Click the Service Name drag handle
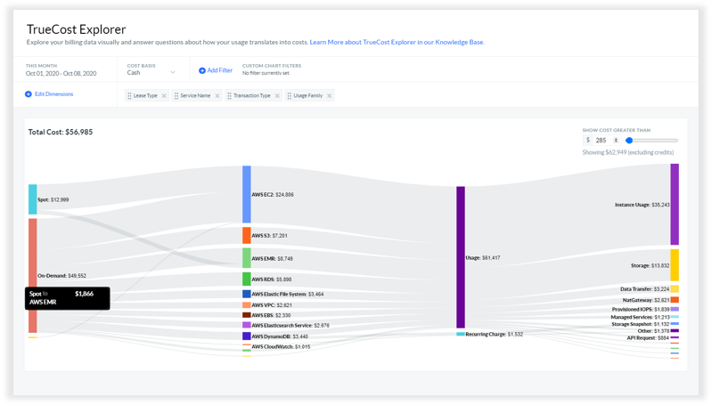Screen dimensions: 712x405 coord(176,96)
